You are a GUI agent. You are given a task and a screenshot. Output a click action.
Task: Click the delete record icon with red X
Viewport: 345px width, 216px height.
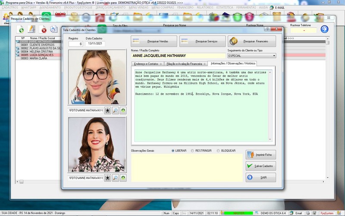coord(43,29)
